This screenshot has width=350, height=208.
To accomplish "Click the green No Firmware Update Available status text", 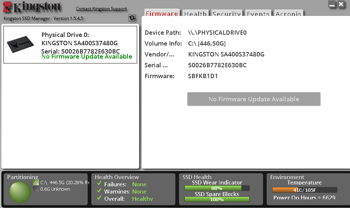I will click(87, 57).
